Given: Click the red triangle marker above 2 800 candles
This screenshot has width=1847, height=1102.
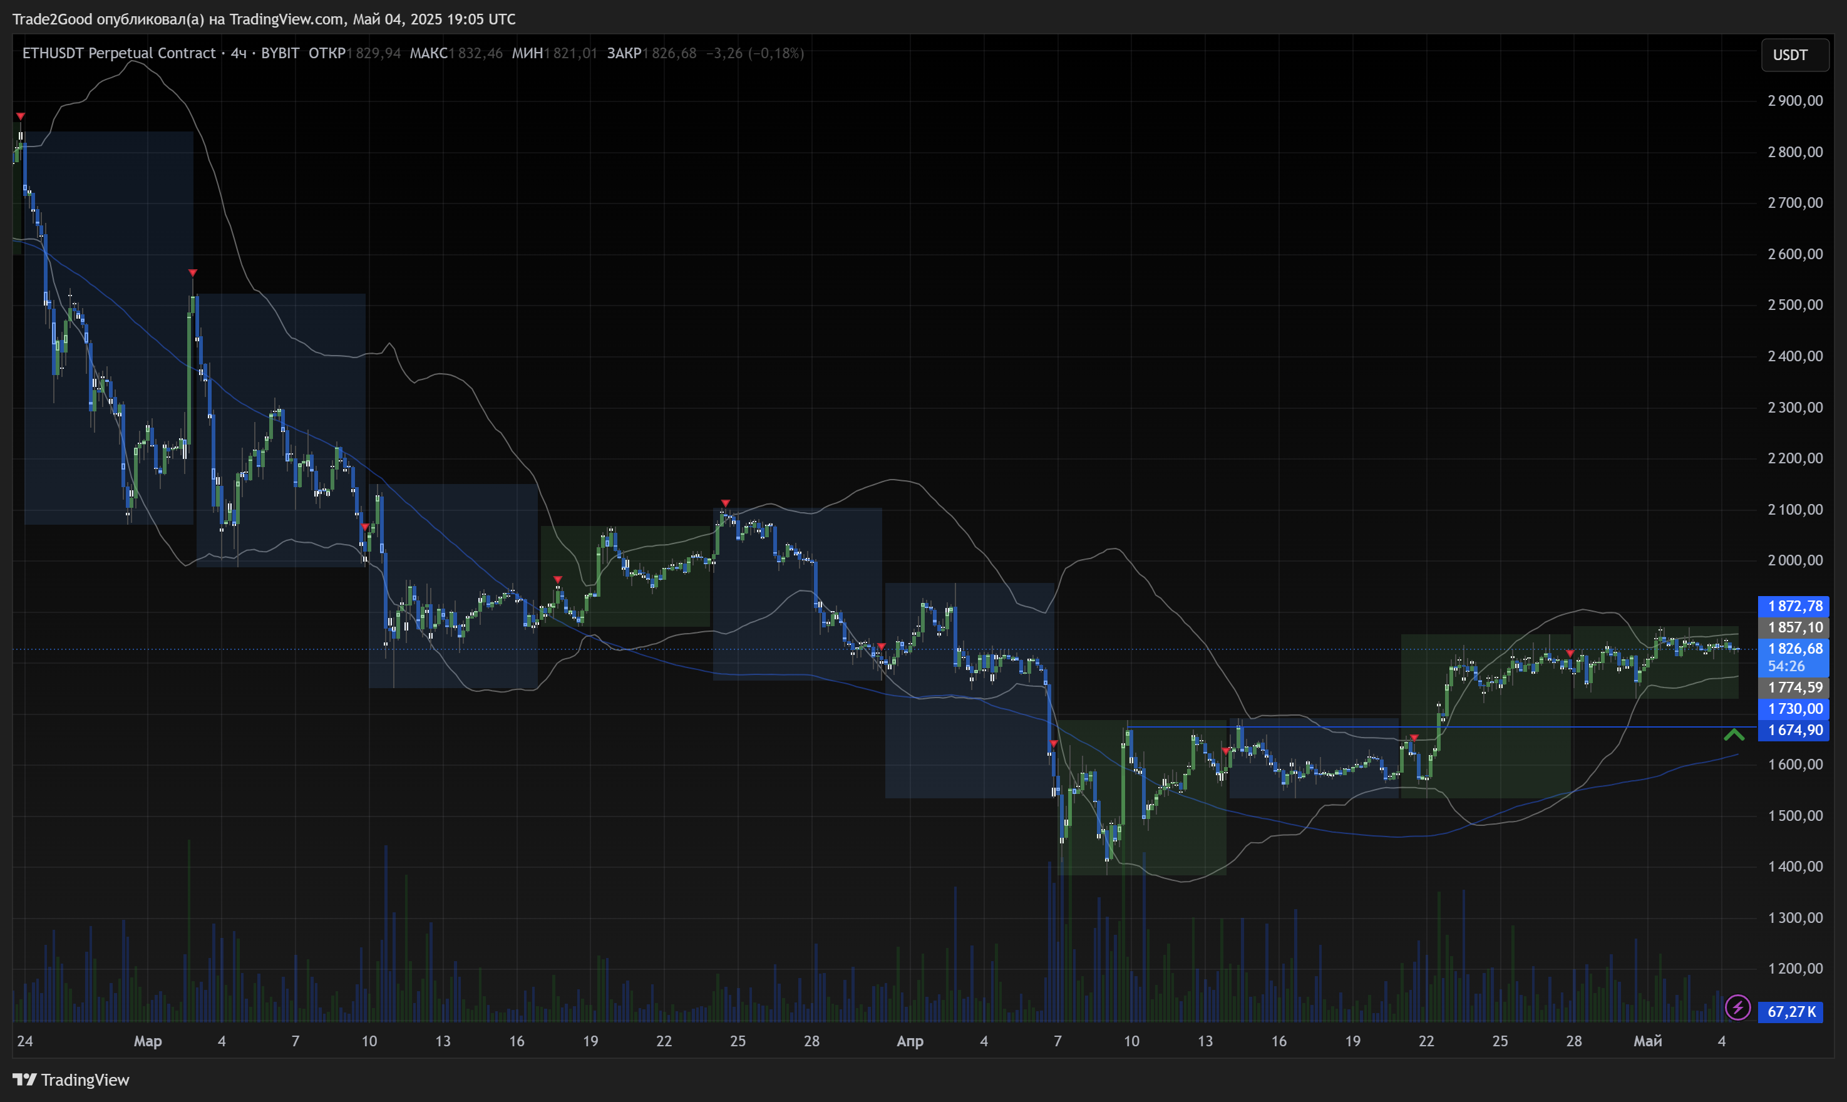Looking at the screenshot, I should click(x=21, y=116).
